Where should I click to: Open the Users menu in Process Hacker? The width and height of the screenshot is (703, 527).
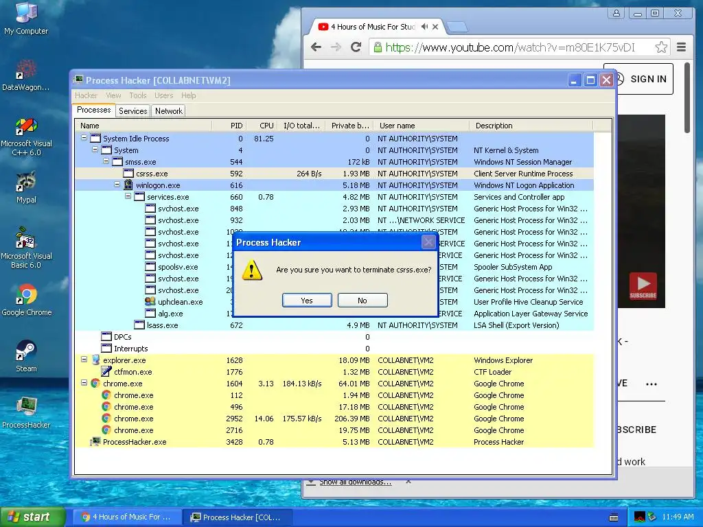point(163,95)
